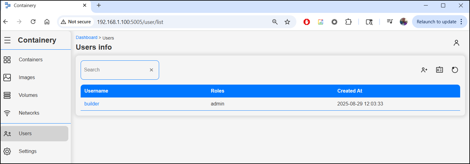Open the builder user link
The image size is (470, 164).
click(92, 104)
